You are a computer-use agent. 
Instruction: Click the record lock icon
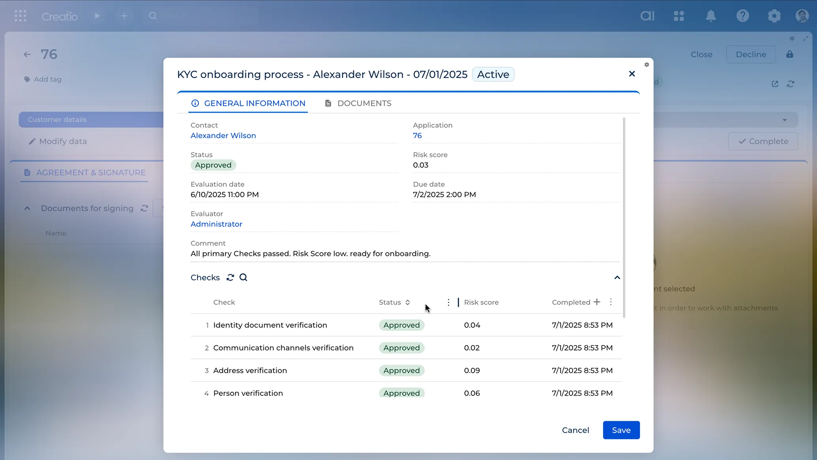point(789,54)
